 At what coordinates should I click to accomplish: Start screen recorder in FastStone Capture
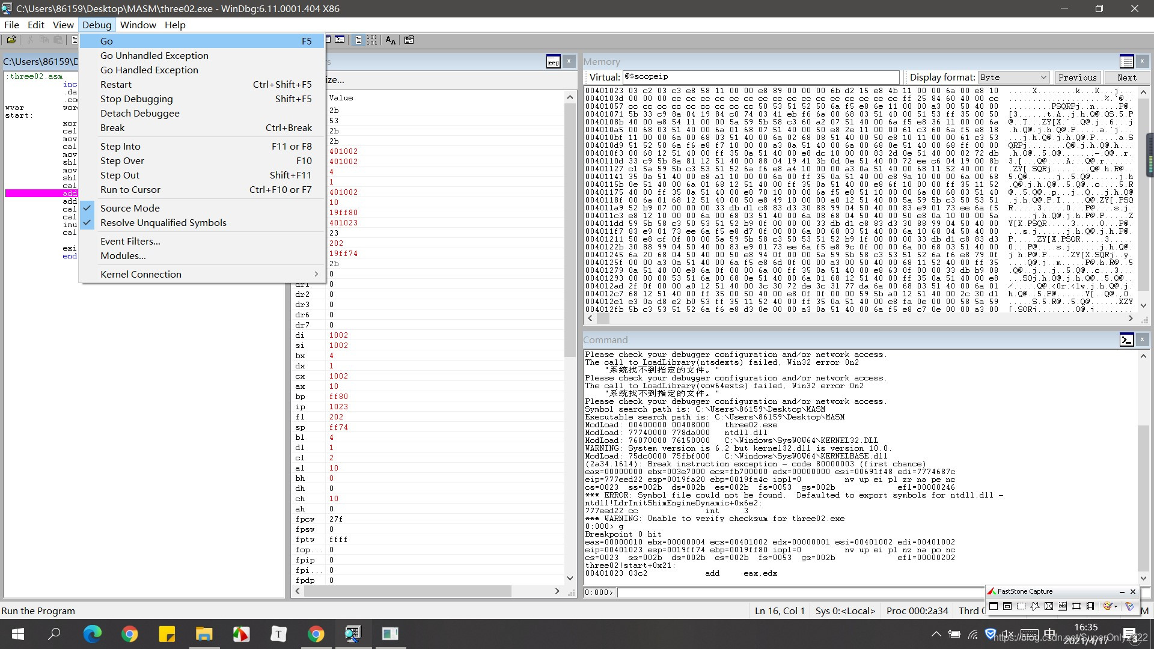click(x=1090, y=606)
